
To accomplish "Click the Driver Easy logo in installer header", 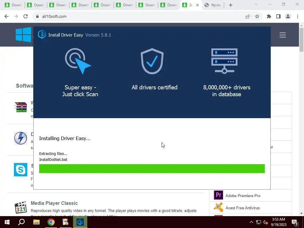I will [42, 34].
